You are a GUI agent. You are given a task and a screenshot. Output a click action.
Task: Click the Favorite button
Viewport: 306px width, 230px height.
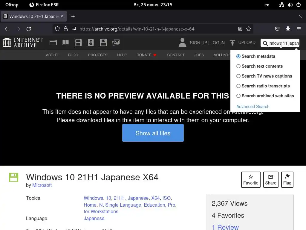click(251, 180)
